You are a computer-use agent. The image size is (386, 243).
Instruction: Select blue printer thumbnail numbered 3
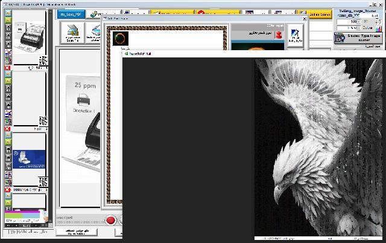point(29,160)
